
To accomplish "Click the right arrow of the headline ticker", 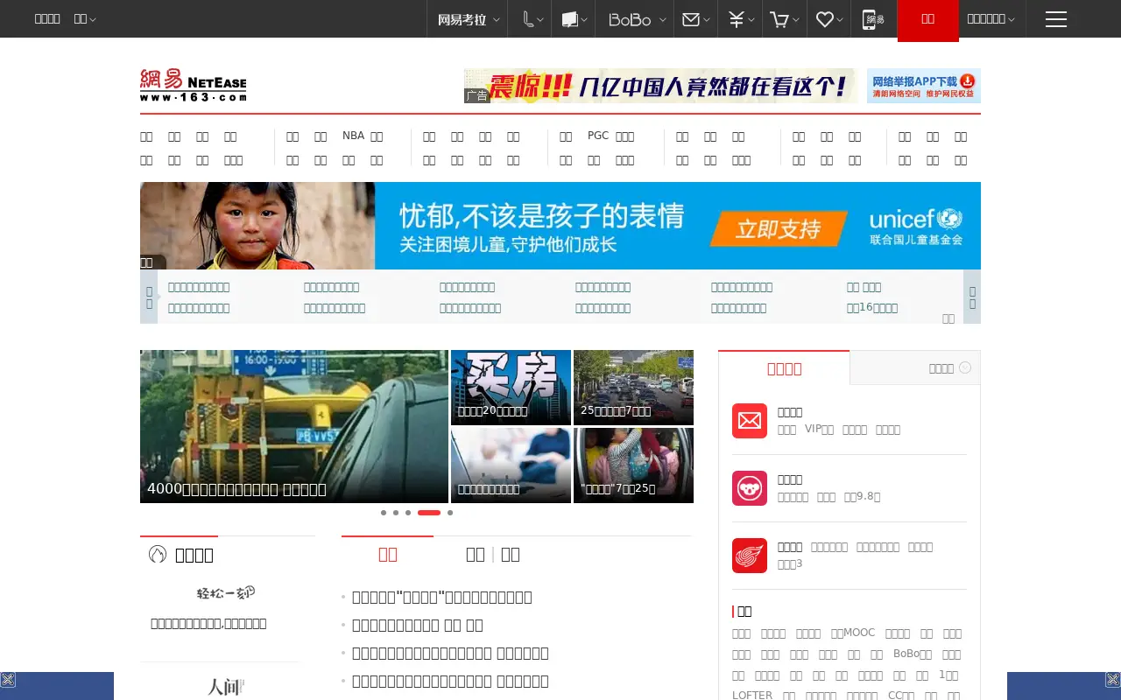I will click(972, 297).
